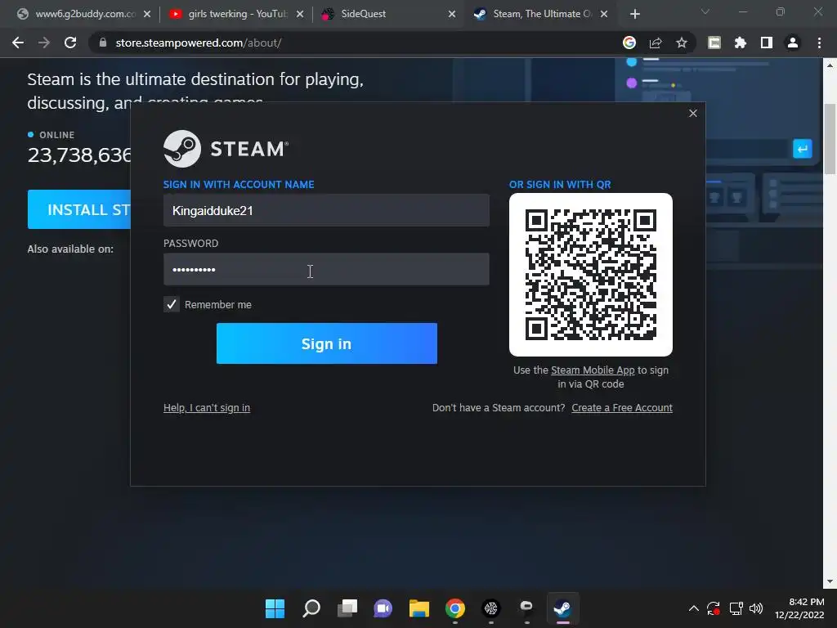The image size is (837, 628).
Task: Open tab search chevron in title bar
Action: tap(705, 11)
